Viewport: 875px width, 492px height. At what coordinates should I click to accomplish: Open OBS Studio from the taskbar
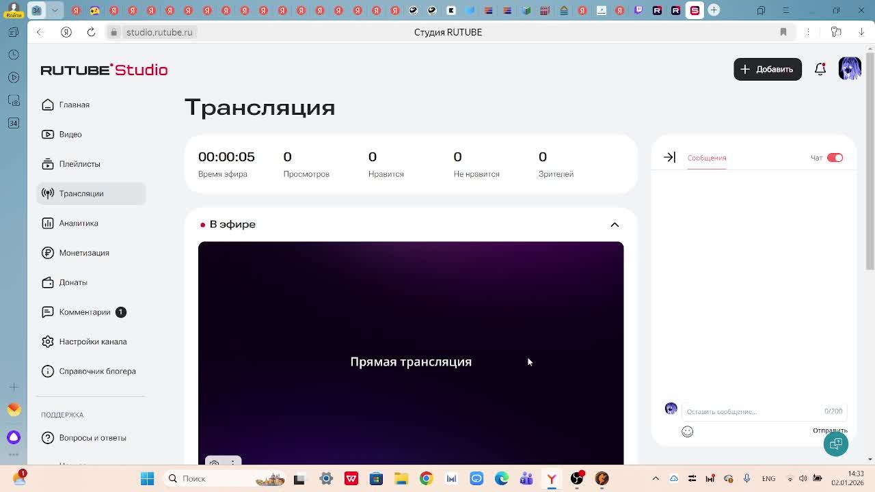point(578,478)
